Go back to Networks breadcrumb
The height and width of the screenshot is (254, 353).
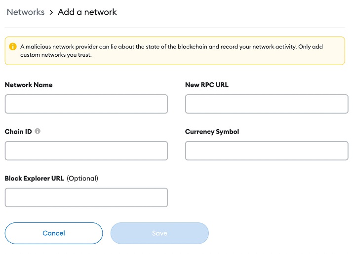click(25, 12)
